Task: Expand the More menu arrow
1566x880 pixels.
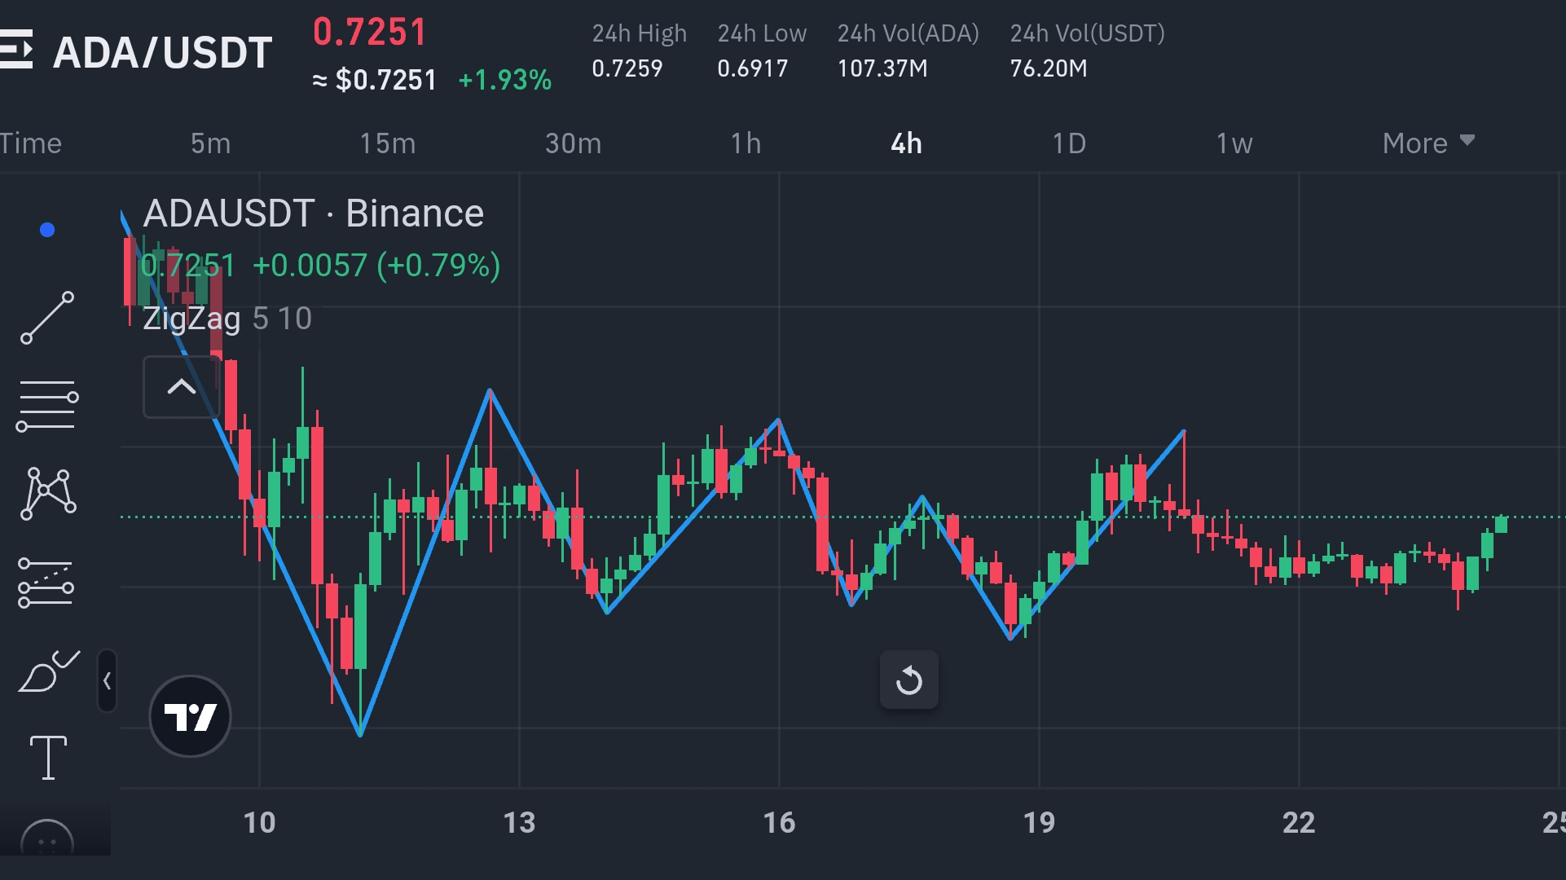Action: coord(1468,141)
